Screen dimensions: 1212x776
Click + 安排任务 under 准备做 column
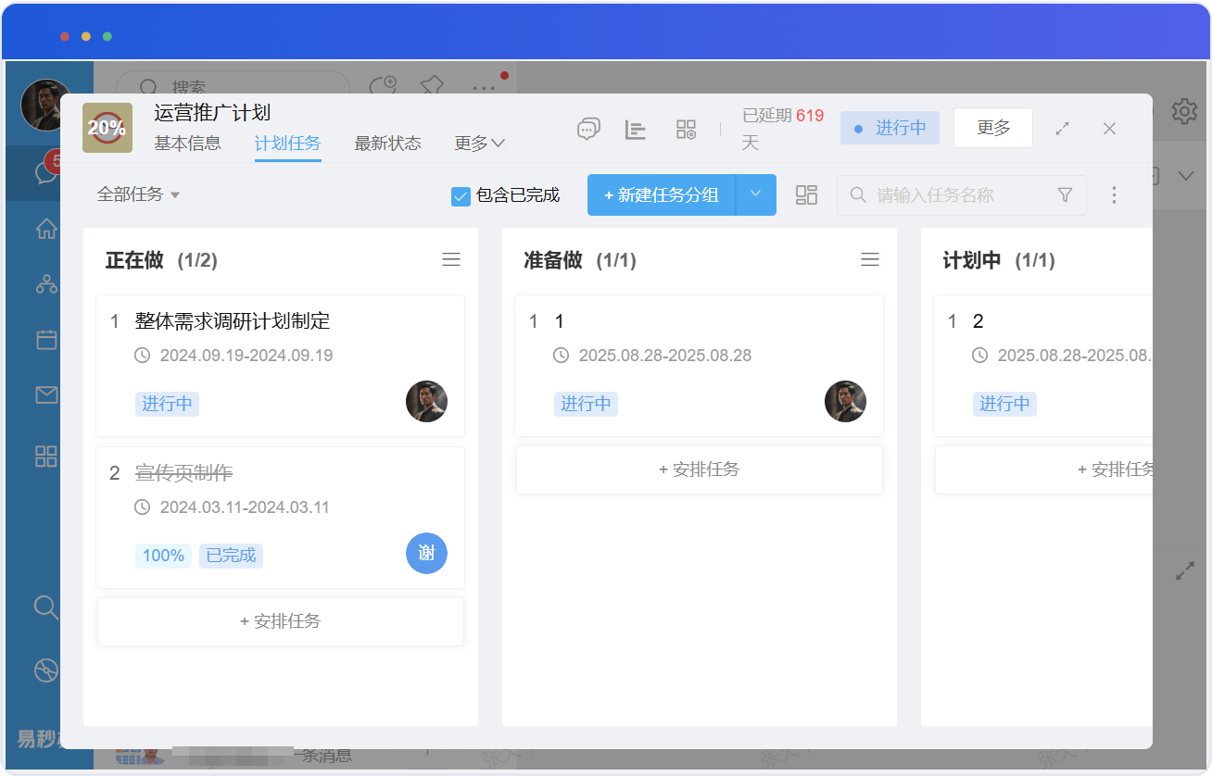700,469
